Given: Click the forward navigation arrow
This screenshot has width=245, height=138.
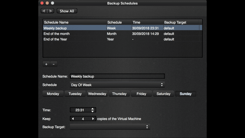Looking at the screenshot, I should click(50, 11).
